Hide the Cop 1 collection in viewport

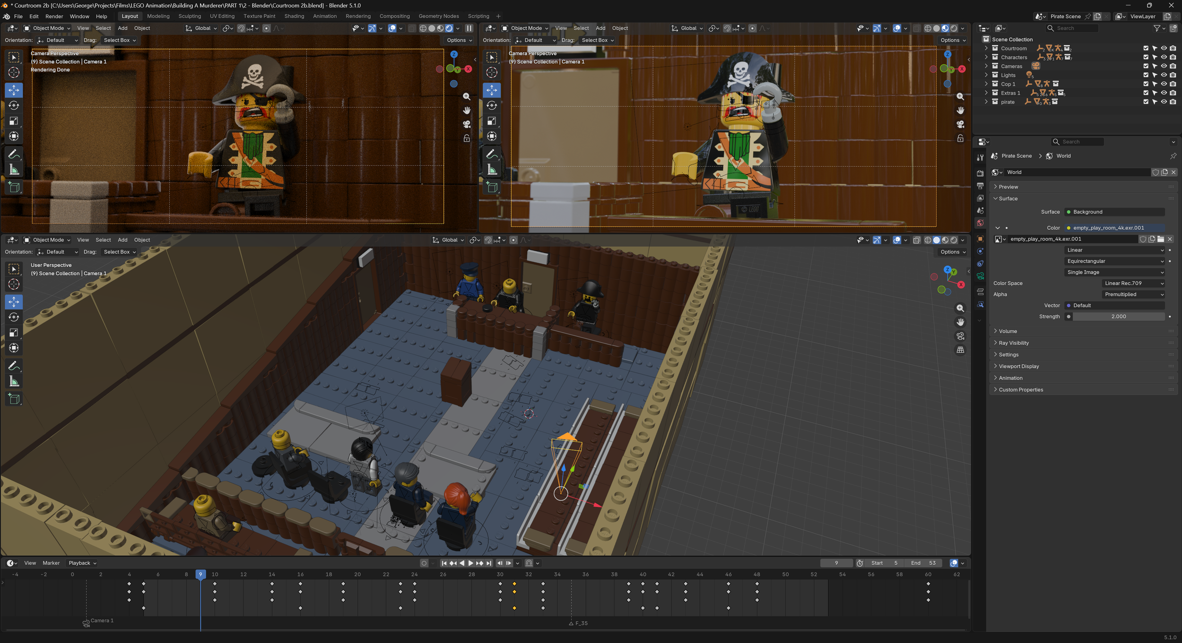(x=1164, y=84)
